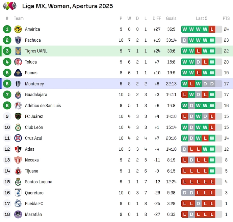Sort by the DIFF column header

(157, 18)
